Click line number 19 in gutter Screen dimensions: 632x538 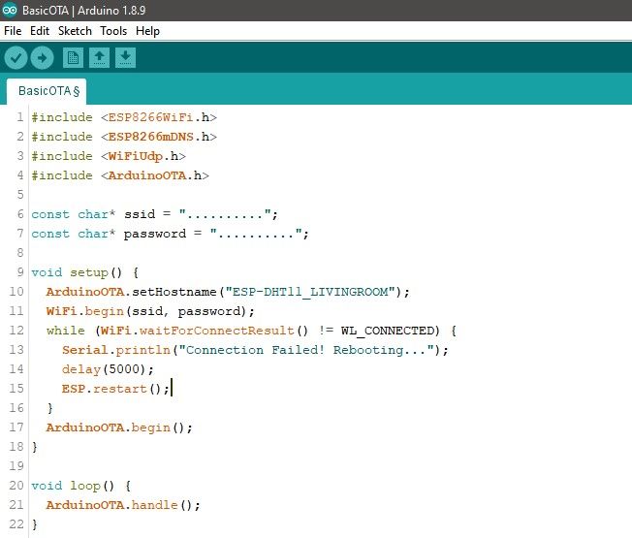[16, 466]
